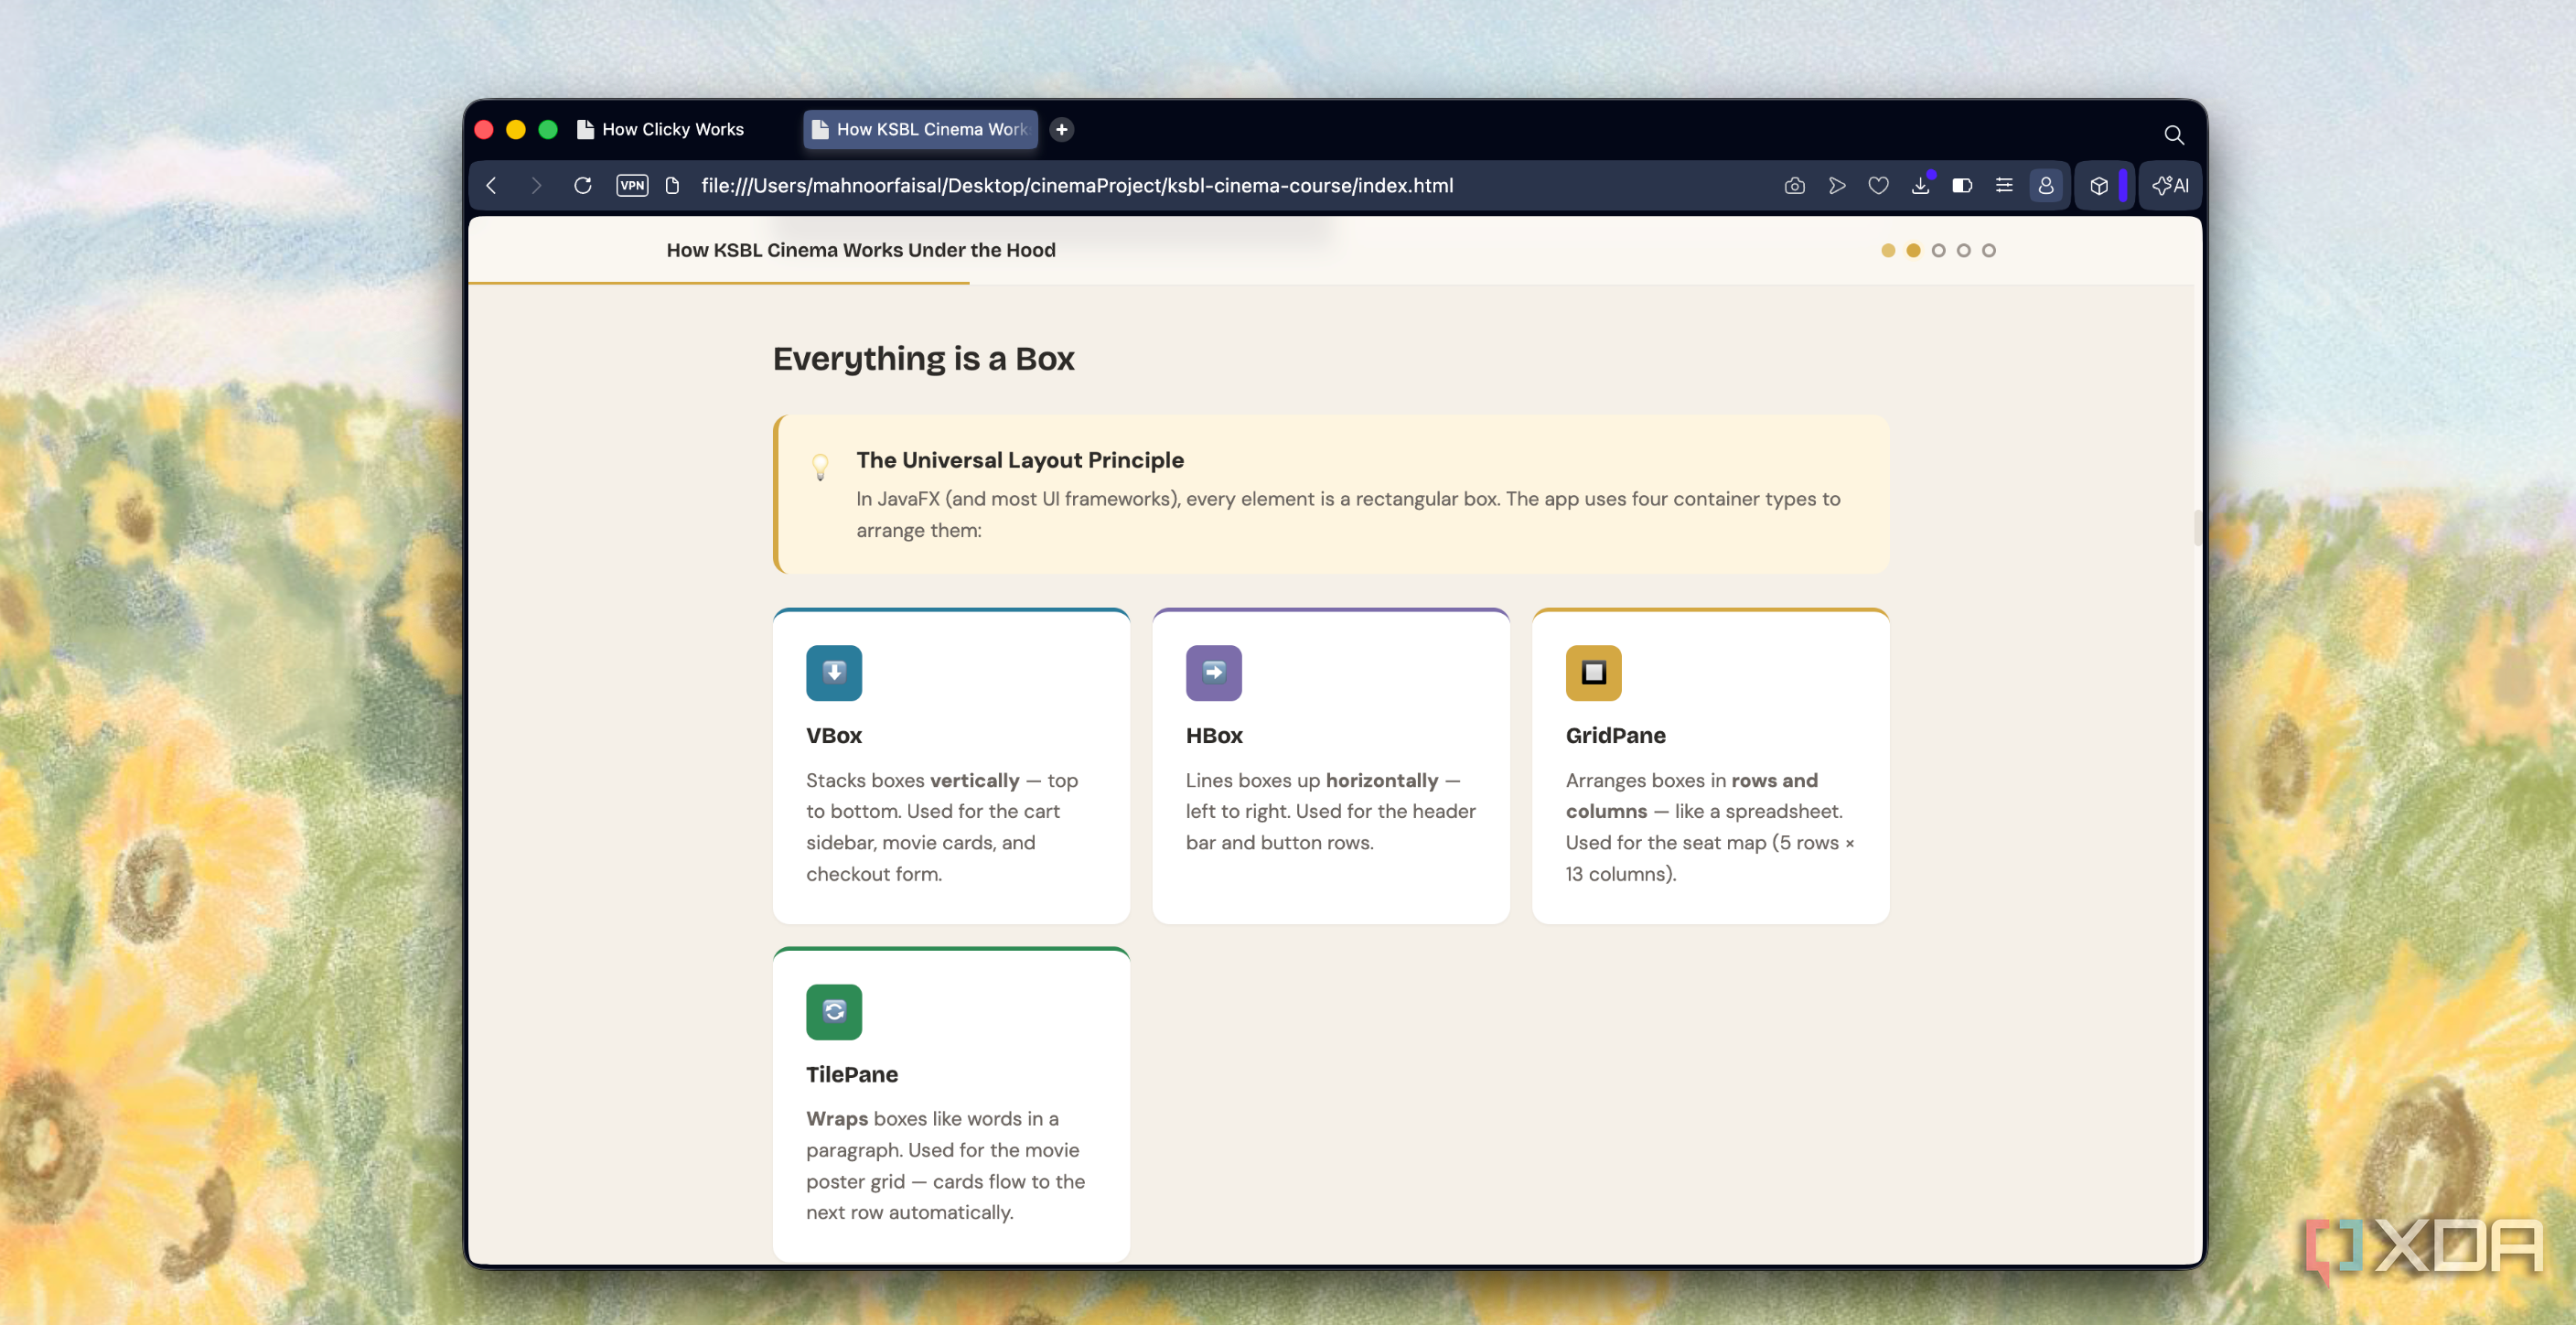Open the profile account icon

click(x=2046, y=185)
